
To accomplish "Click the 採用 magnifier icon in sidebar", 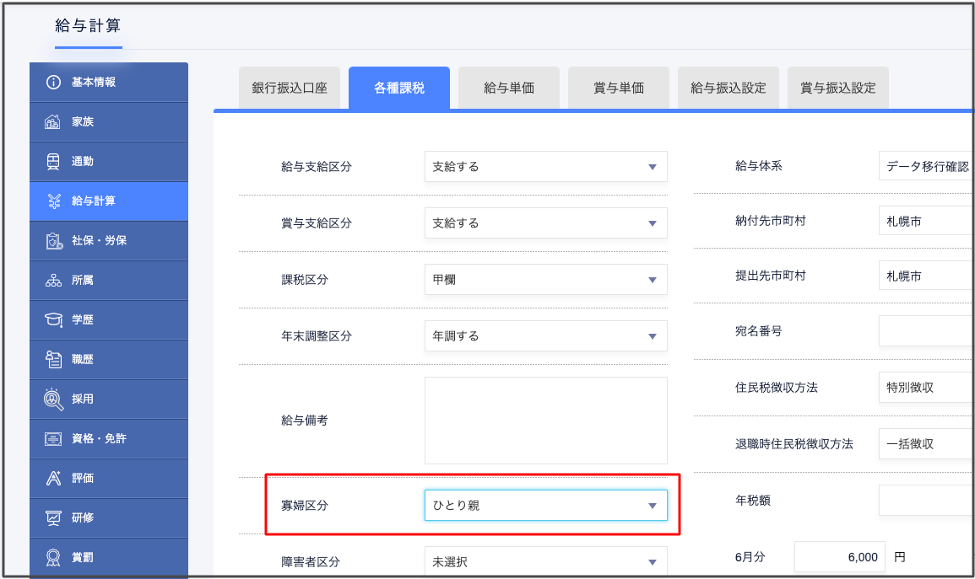I will 54,399.
